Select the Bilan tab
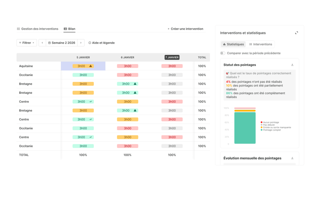Screen dimensions: 321x200 click(69, 29)
